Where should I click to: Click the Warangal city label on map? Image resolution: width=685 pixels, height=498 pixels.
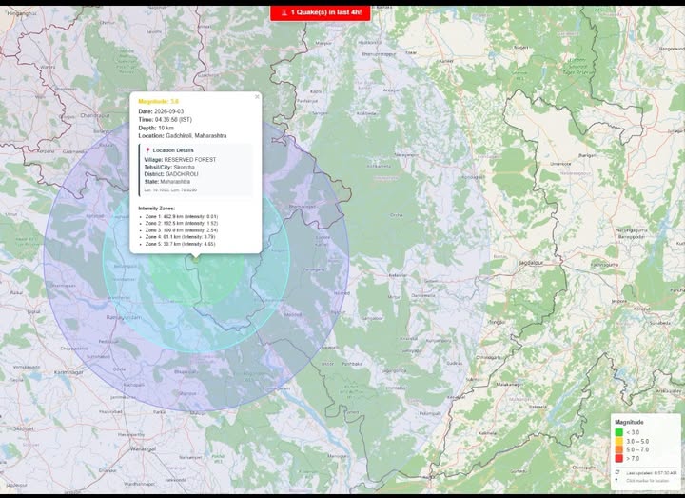[143, 449]
